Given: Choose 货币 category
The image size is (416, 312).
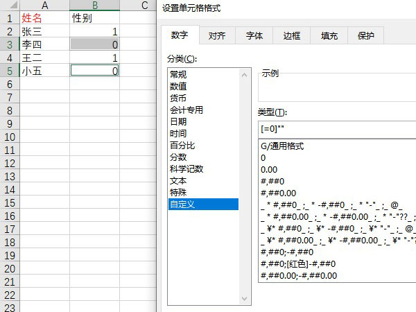Looking at the screenshot, I should 203,98.
